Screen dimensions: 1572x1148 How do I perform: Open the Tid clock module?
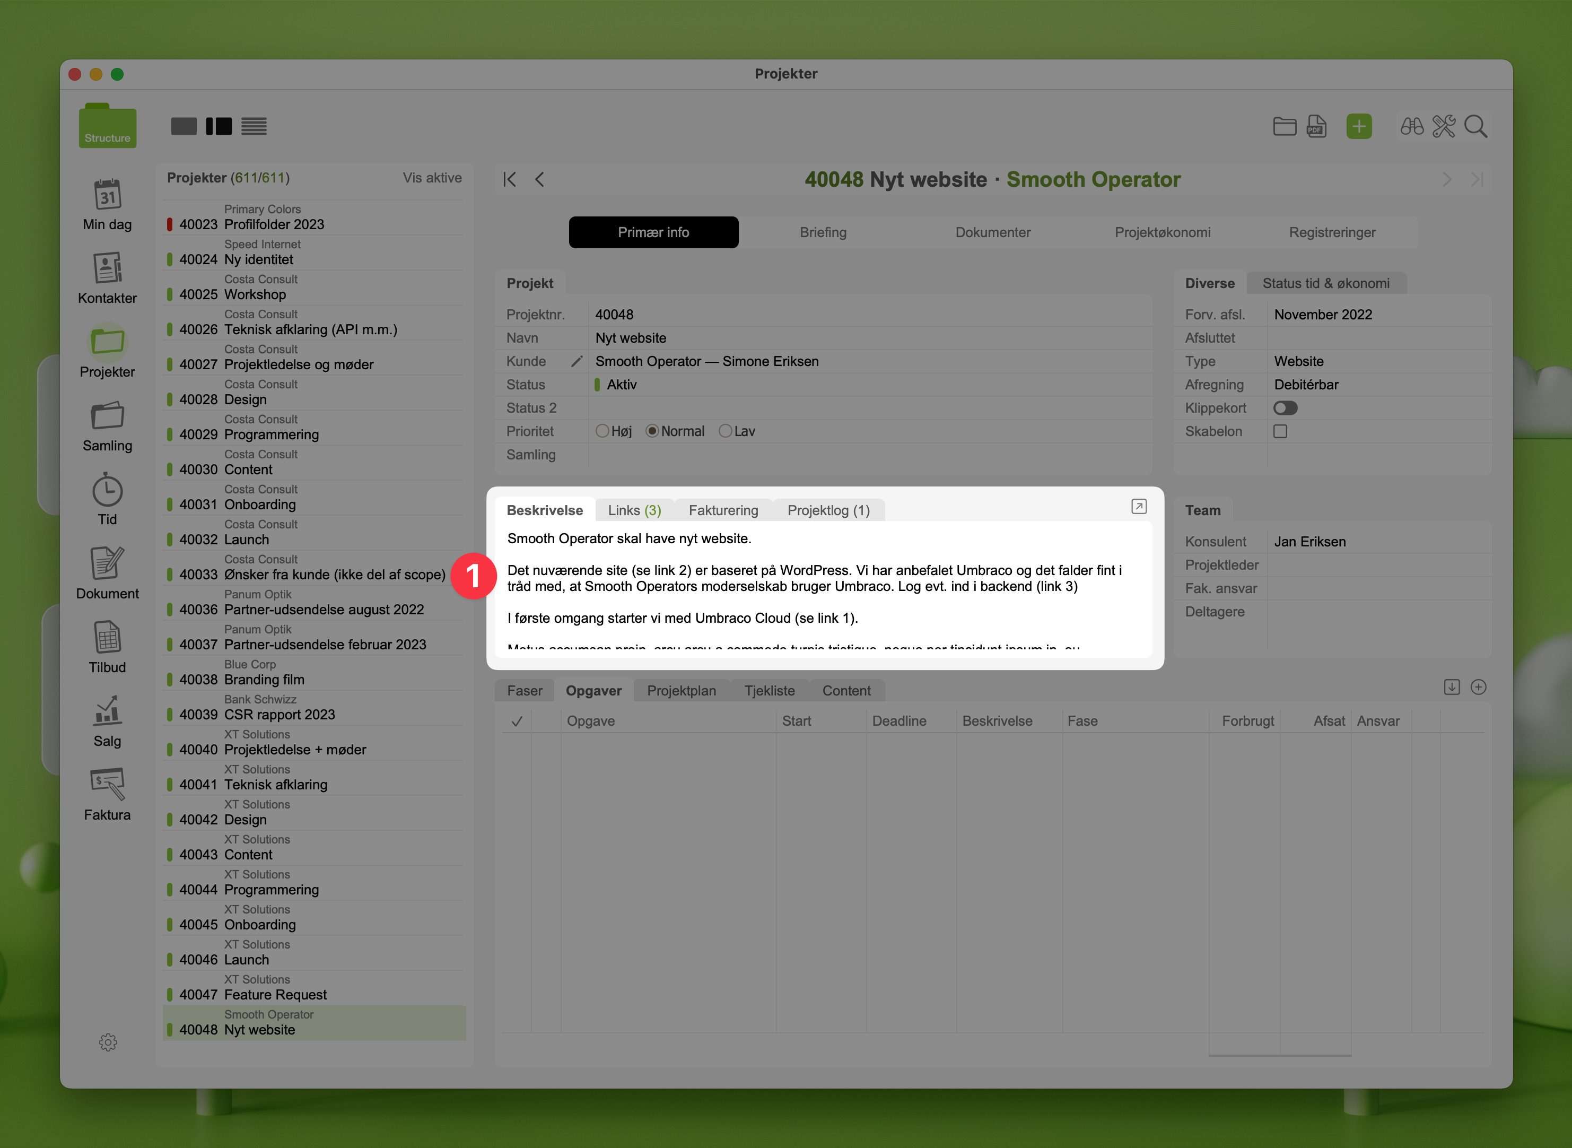click(x=107, y=492)
